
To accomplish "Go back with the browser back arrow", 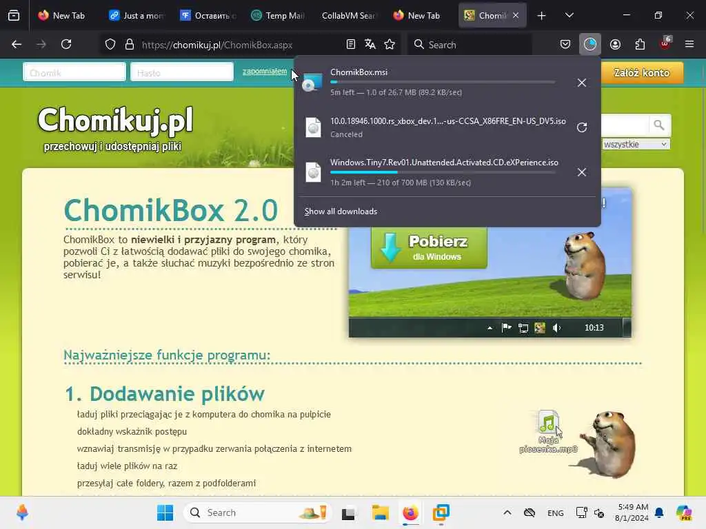I will 17,45.
